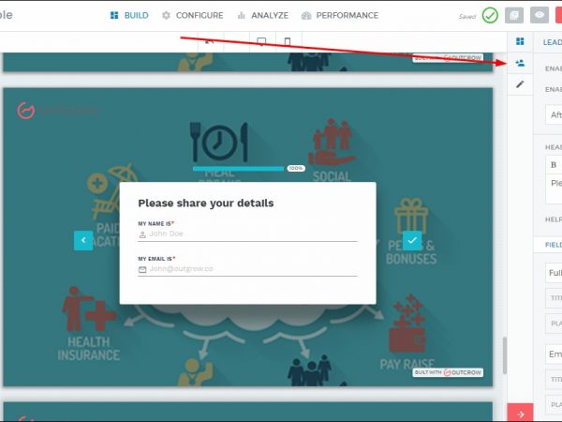Click the green saved checkmark icon

click(x=490, y=16)
